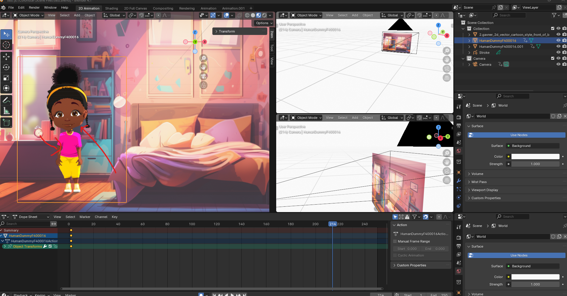
Task: Open the Dope Sheet mode dropdown
Action: [x=31, y=217]
